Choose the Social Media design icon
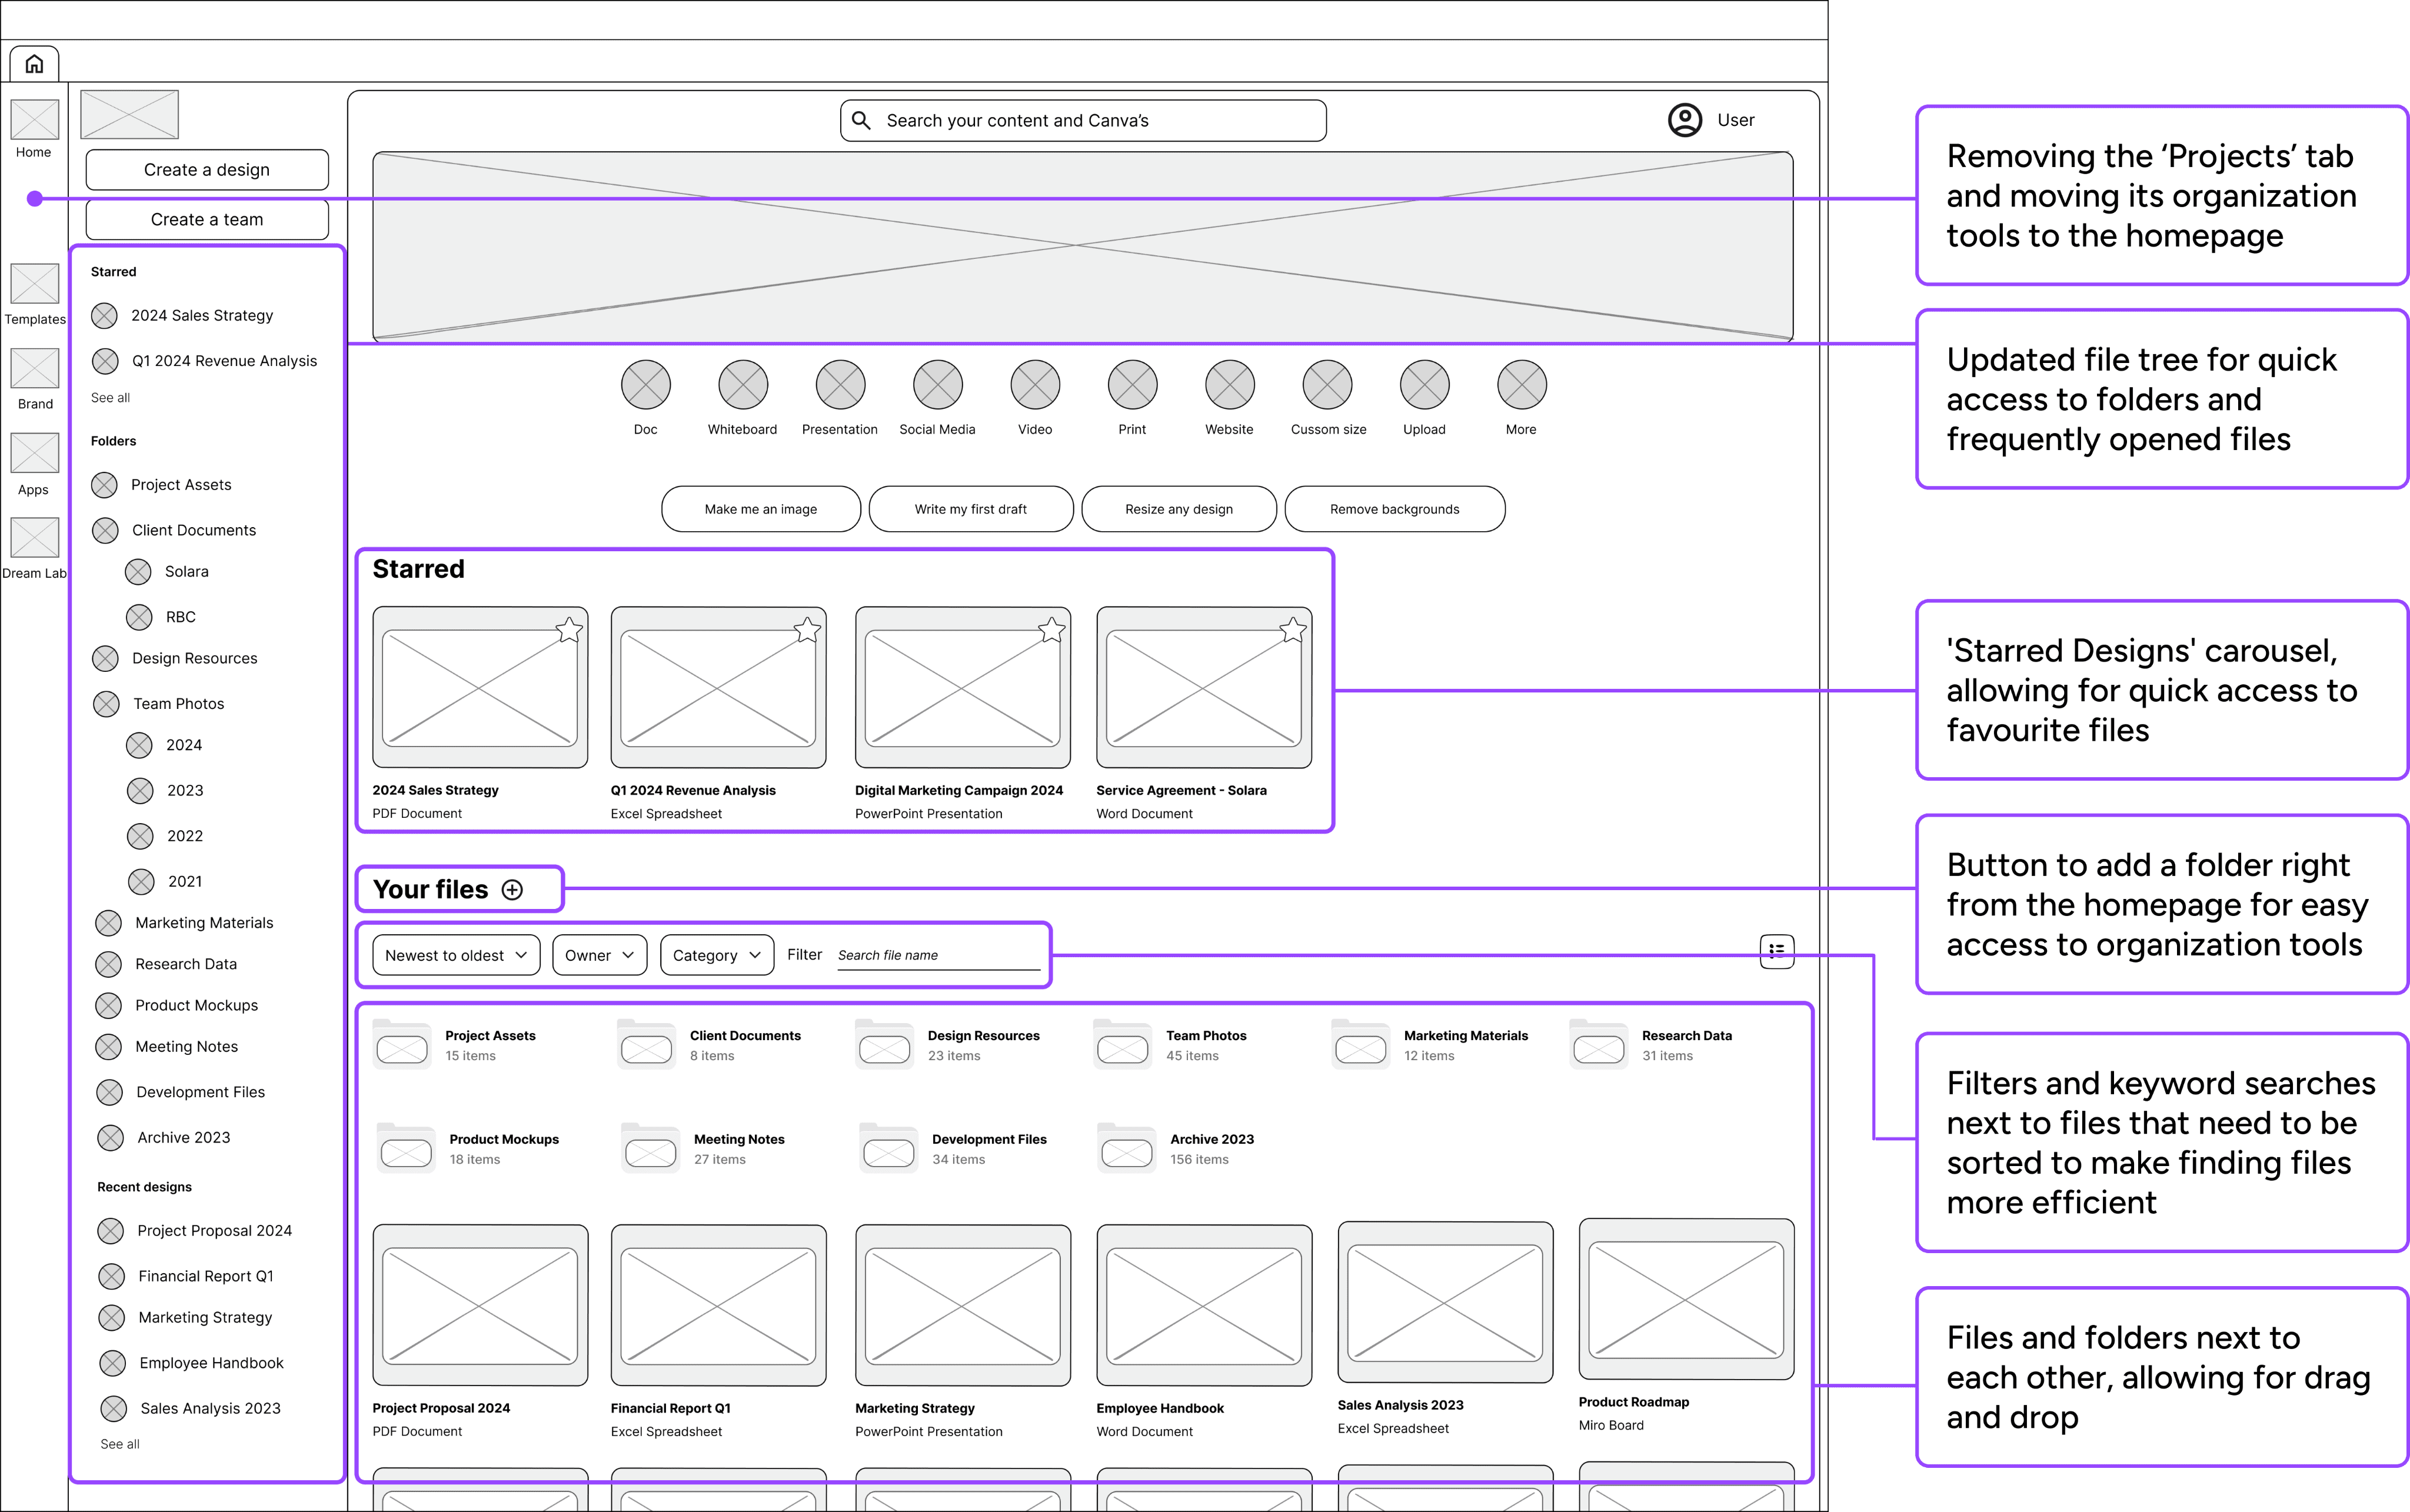Viewport: 2410px width, 1512px height. [x=938, y=385]
